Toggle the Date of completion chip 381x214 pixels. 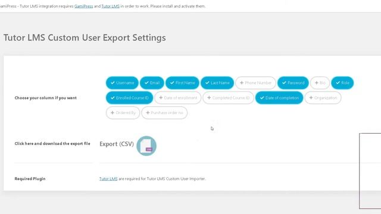(x=279, y=97)
